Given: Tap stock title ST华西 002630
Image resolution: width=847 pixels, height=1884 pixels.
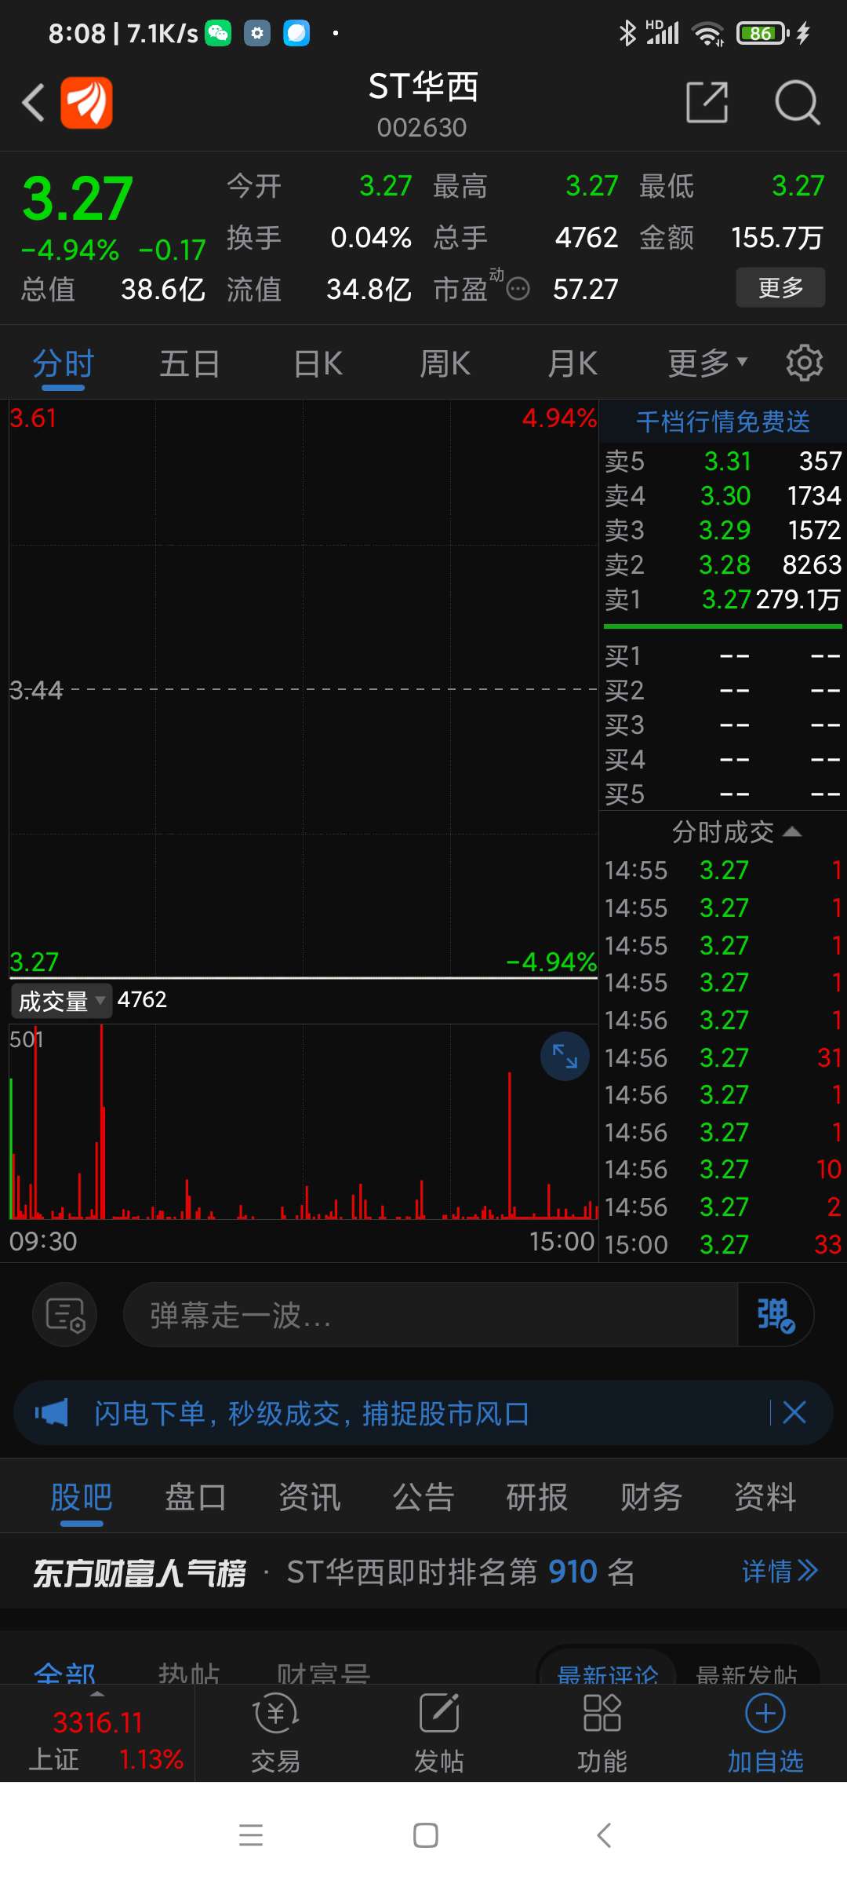Looking at the screenshot, I should 423,104.
